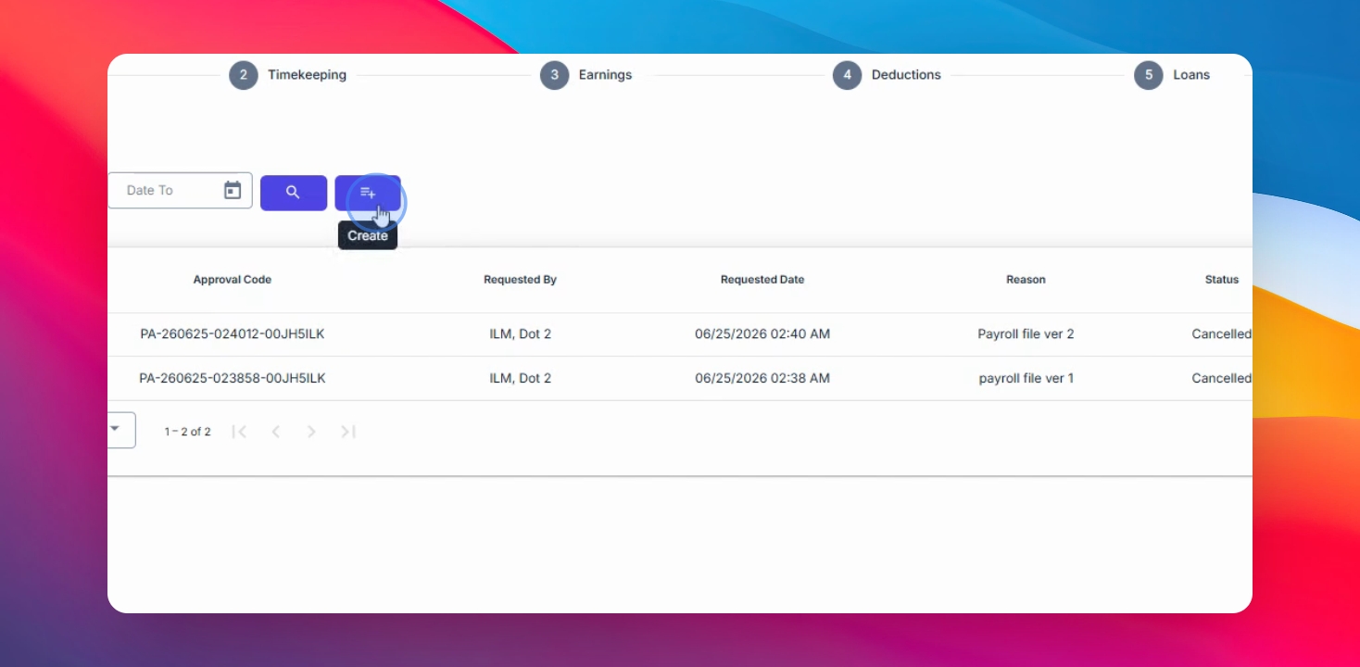Click the Status column header
The height and width of the screenshot is (667, 1360).
1222,280
